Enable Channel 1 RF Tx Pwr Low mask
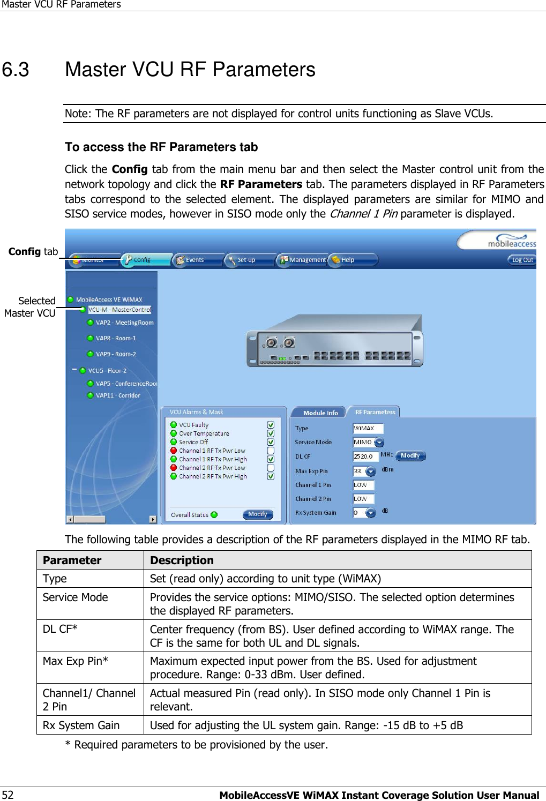Viewport: 546px width, 801px height. click(271, 451)
